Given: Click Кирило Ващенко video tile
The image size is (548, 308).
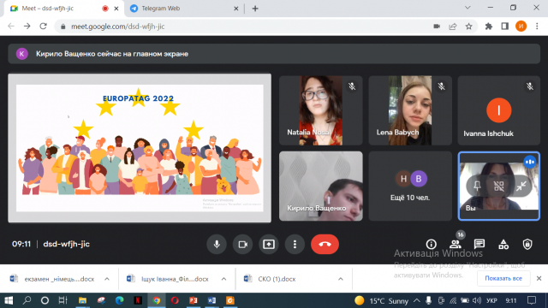Looking at the screenshot, I should click(x=321, y=186).
